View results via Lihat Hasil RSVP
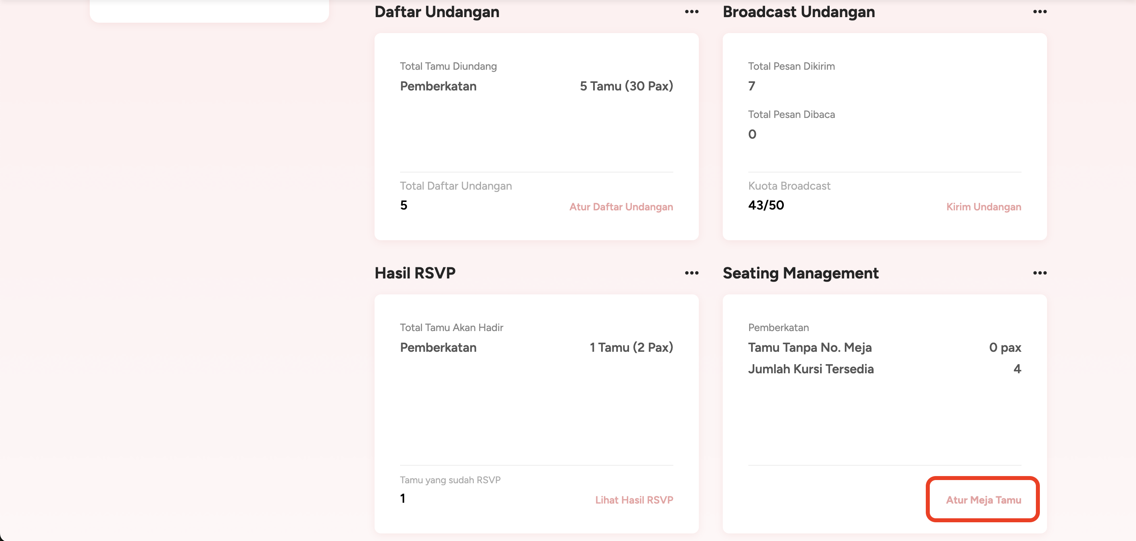 pyautogui.click(x=634, y=500)
